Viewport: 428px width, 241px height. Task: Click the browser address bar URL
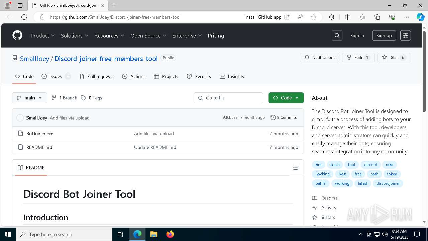coord(115,17)
